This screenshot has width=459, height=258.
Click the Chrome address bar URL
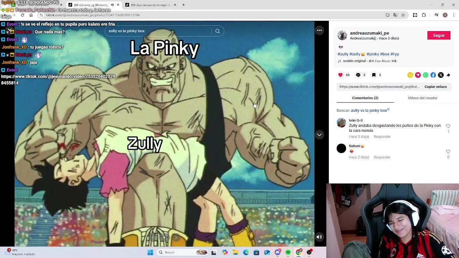(x=93, y=15)
